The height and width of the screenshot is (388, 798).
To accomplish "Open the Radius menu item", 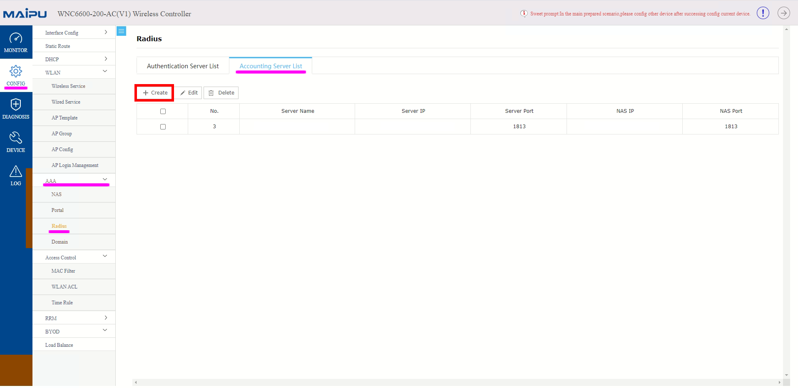I will click(x=74, y=226).
